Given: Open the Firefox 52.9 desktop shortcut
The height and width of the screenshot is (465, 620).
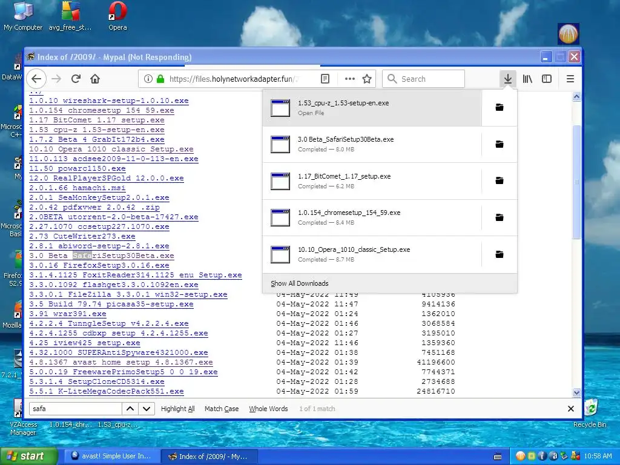Looking at the screenshot, I should pyautogui.click(x=15, y=269).
